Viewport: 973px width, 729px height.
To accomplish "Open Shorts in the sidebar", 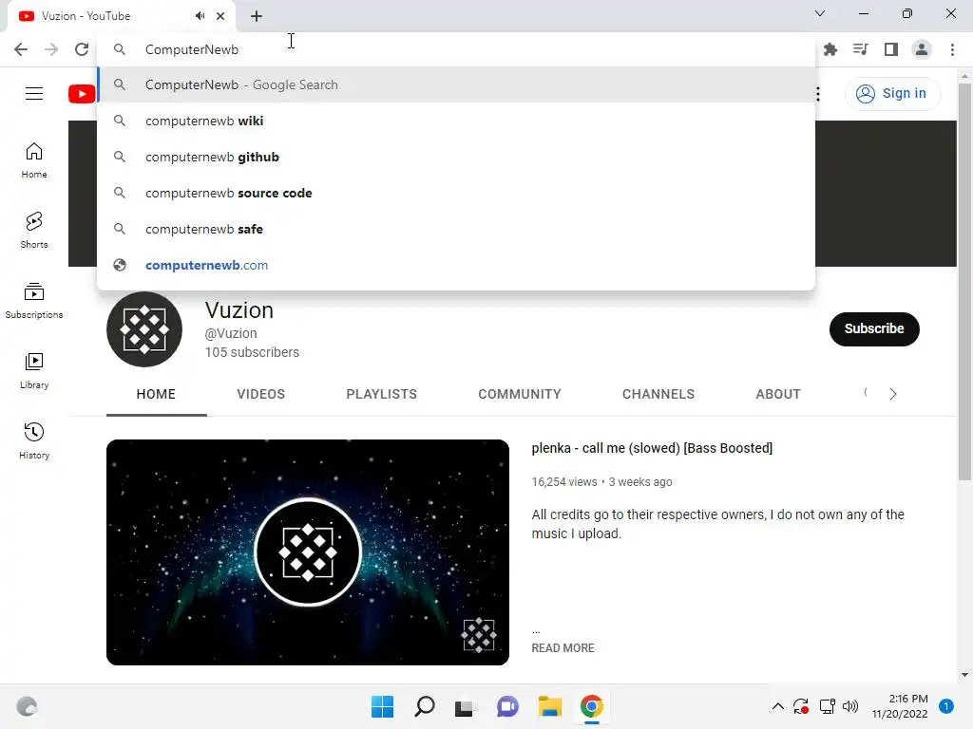I will [x=34, y=231].
